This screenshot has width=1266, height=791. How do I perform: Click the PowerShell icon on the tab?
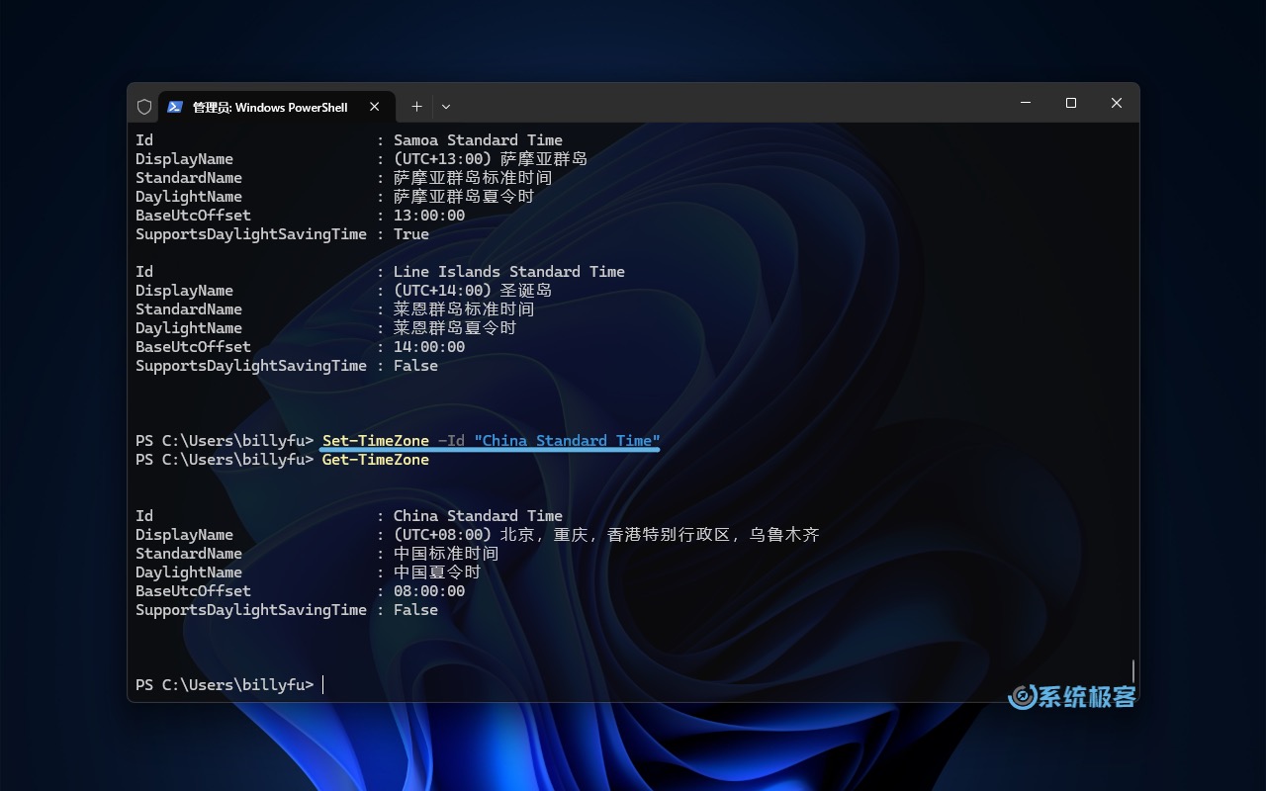pyautogui.click(x=175, y=107)
